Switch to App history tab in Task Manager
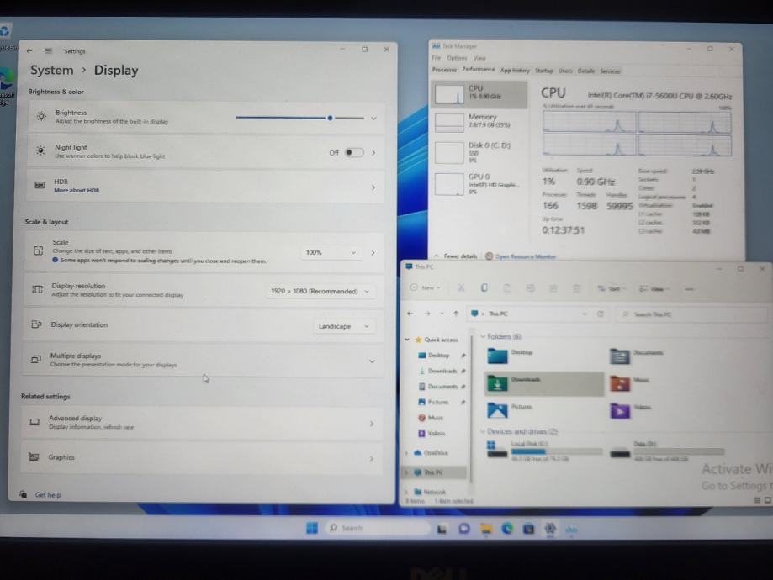Screen dimensions: 773x580 coord(515,71)
